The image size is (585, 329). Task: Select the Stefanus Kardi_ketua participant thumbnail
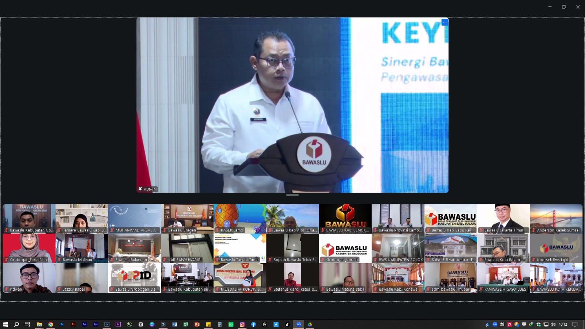(292, 278)
